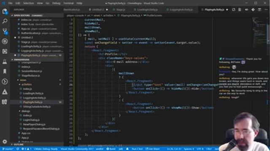This screenshot has height=151, width=270.
Task: Click the open changes icon in the editor toolbar
Action: tap(233, 10)
